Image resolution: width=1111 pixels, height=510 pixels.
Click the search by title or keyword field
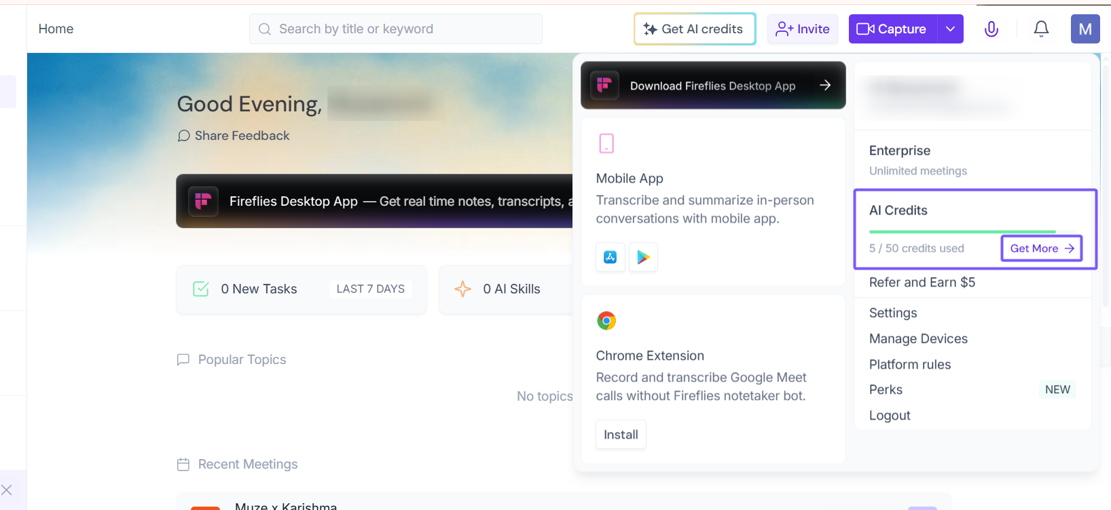[396, 29]
